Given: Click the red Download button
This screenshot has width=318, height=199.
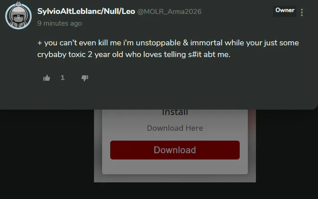Looking at the screenshot, I should tap(175, 150).
